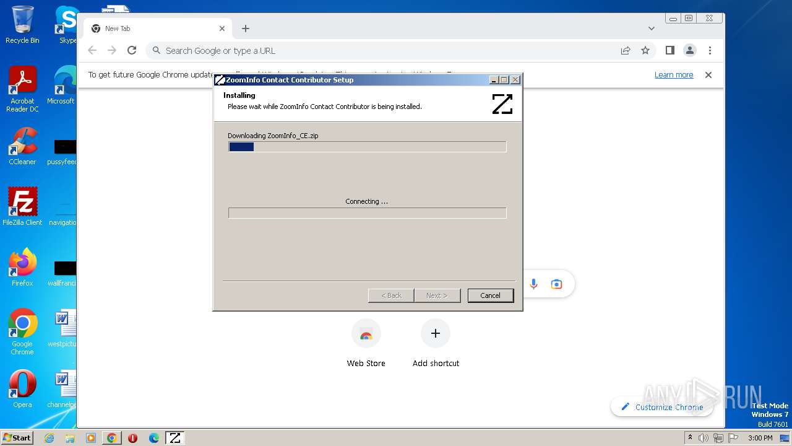Reload the Chrome page
Viewport: 792px width, 446px height.
point(132,51)
